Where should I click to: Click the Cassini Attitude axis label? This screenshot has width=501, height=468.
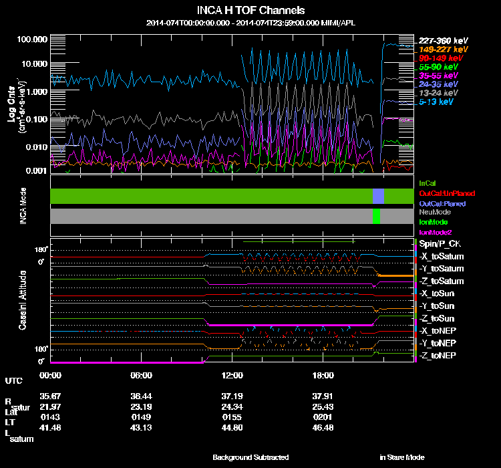[23, 301]
